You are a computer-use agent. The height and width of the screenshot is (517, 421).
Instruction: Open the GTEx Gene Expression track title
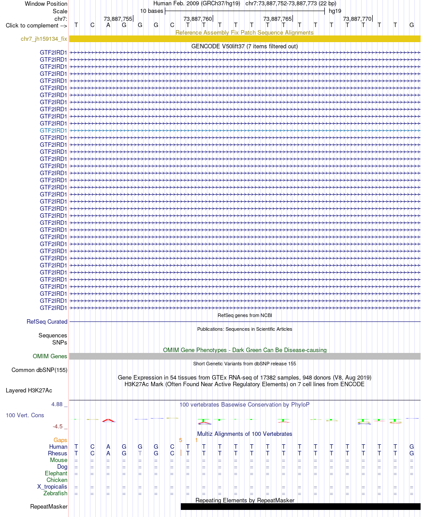coord(245,377)
